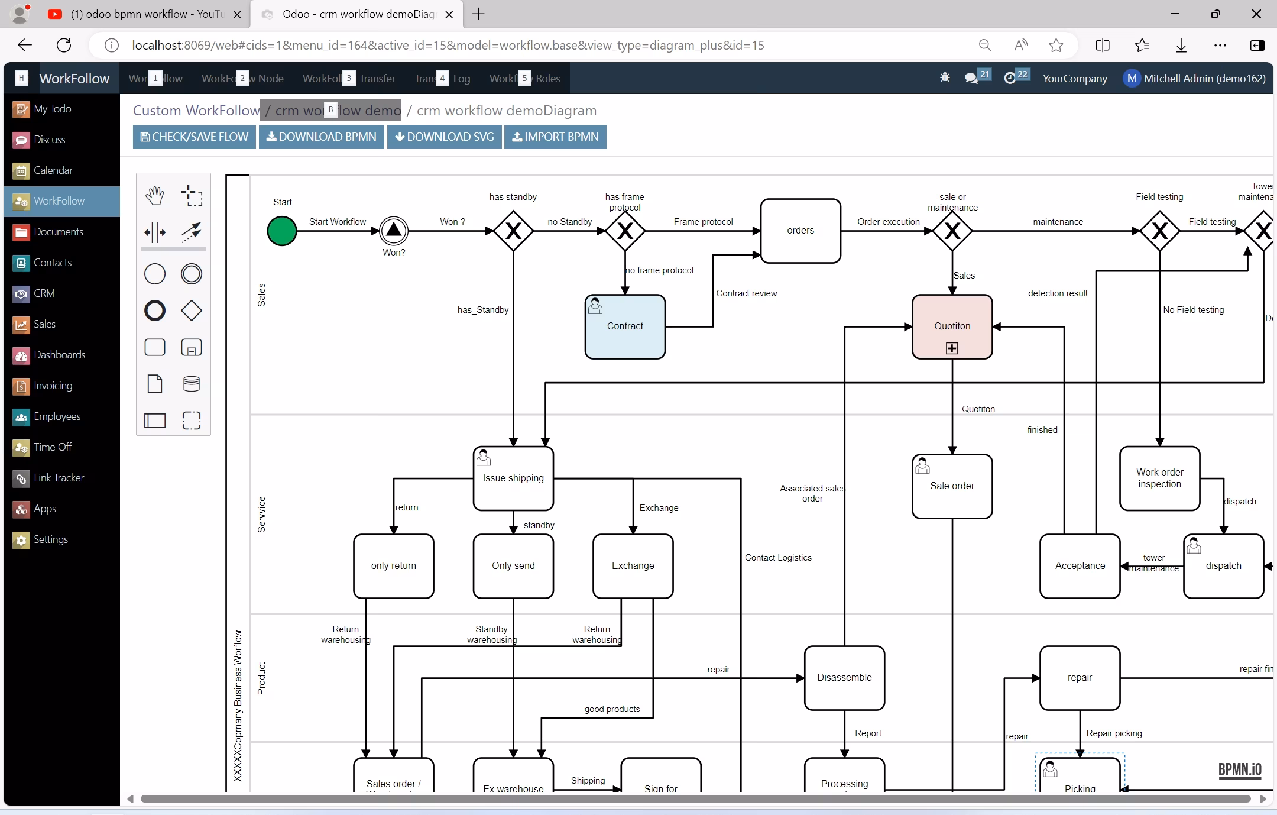Open the Settings app

(x=61, y=539)
